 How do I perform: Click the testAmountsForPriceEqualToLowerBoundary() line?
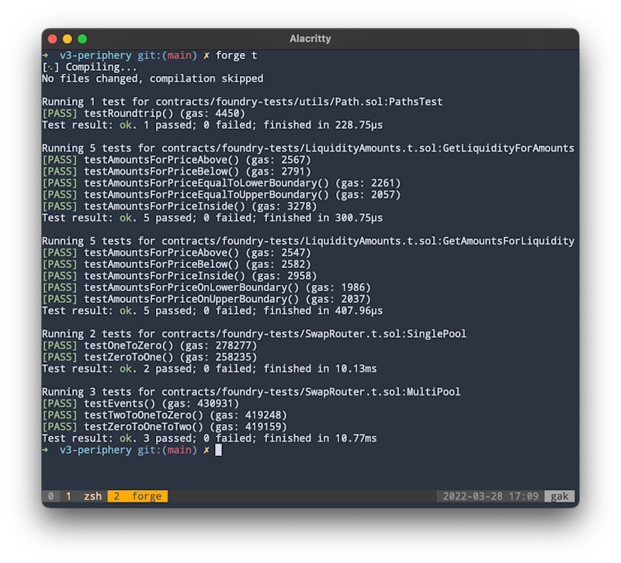(221, 183)
